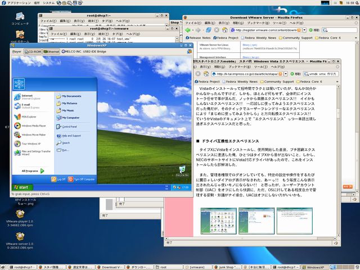This screenshot has height=270, width=360.
Task: Select VMware-player rpm desktop file
Action: [x=20, y=218]
